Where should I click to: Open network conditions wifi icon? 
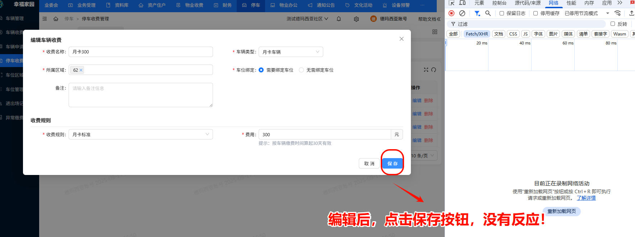tap(617, 13)
